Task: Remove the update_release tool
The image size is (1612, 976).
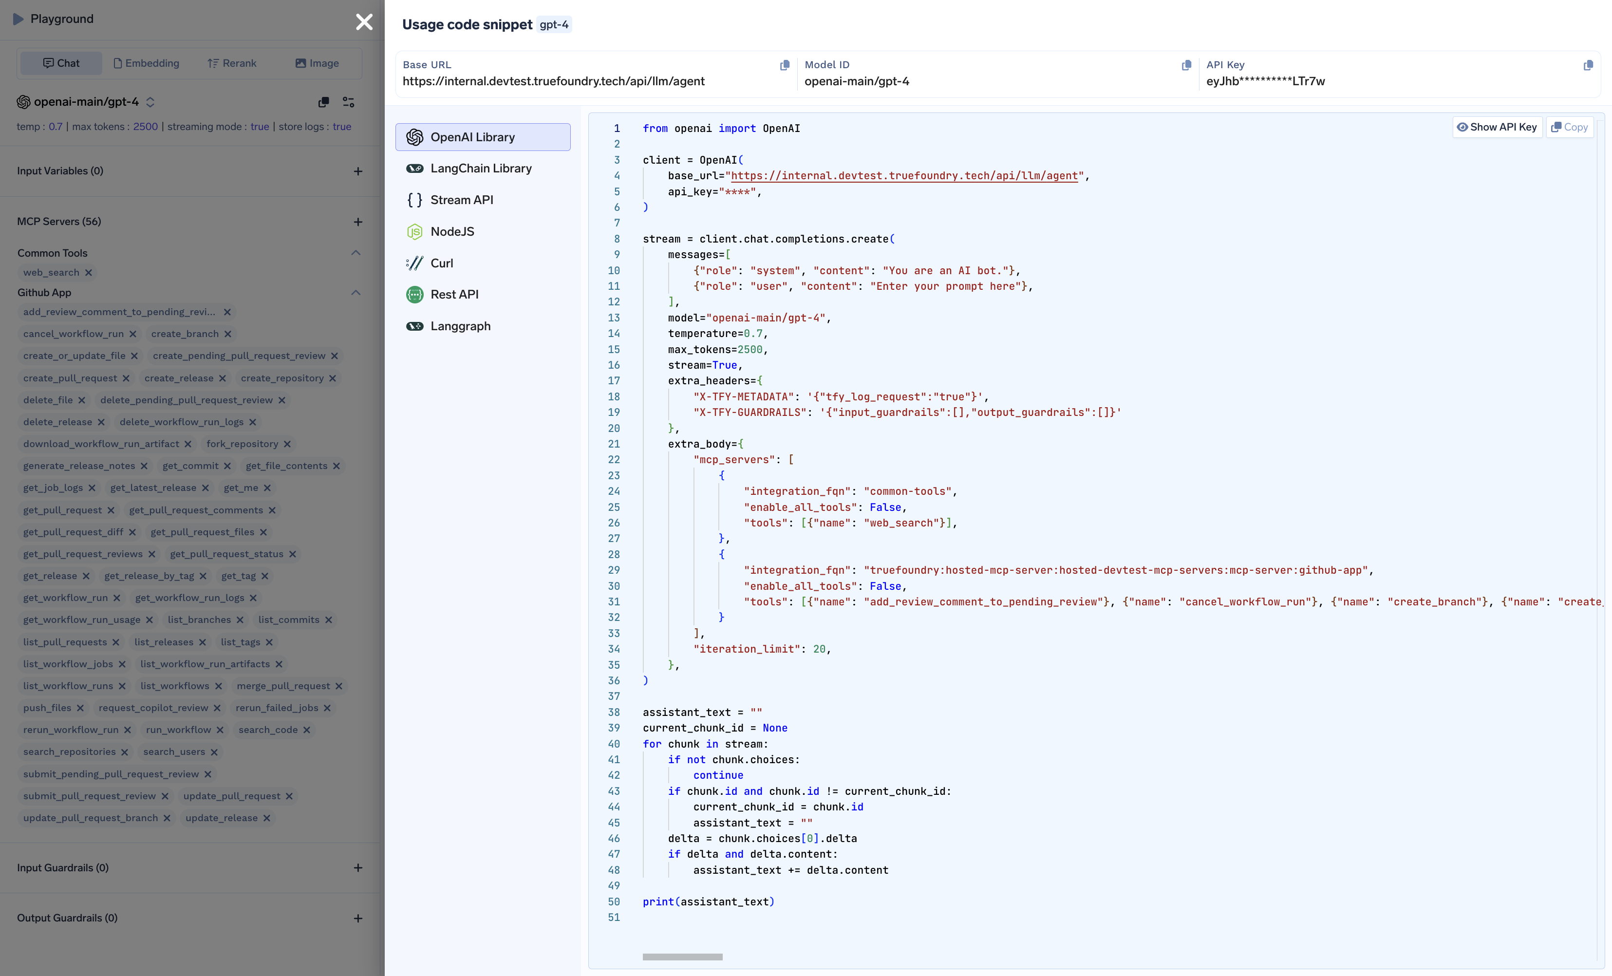Action: pyautogui.click(x=266, y=818)
